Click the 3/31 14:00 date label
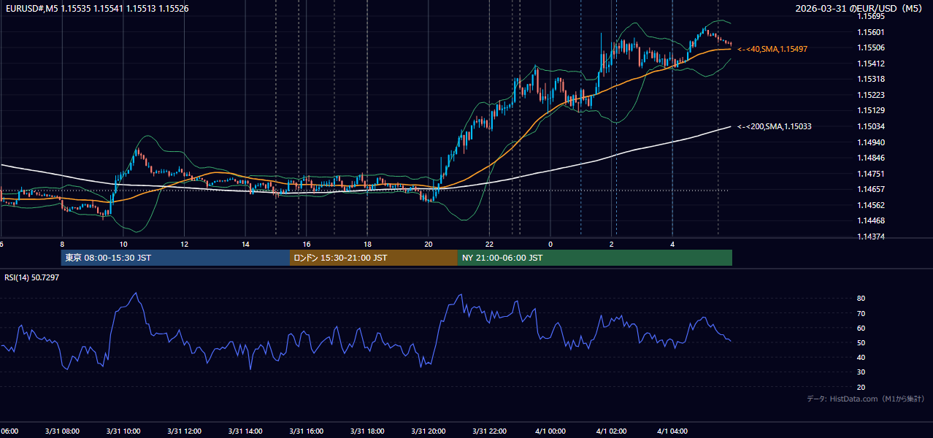This screenshot has height=438, width=933. (x=245, y=431)
